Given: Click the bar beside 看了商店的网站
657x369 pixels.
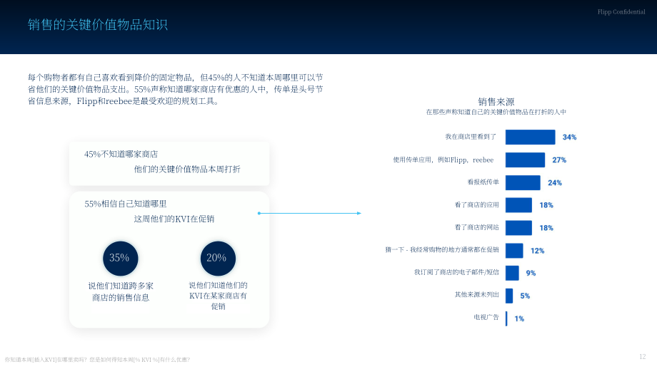Looking at the screenshot, I should tap(518, 228).
